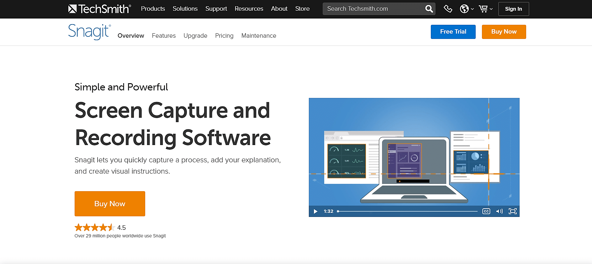Open the Support menu
The image size is (592, 264).
[216, 9]
